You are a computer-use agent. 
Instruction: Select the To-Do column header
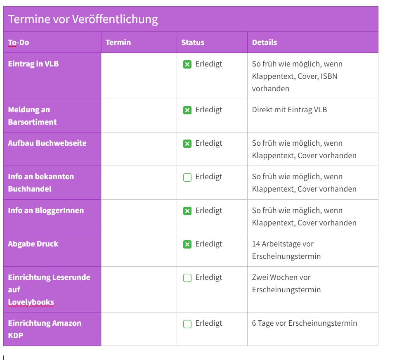tap(19, 42)
